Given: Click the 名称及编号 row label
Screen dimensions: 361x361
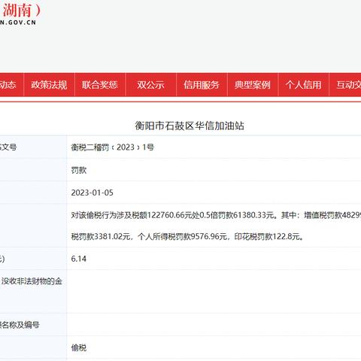Looking at the screenshot, I should (20, 325).
